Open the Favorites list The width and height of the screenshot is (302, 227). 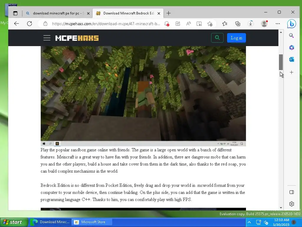point(225,24)
